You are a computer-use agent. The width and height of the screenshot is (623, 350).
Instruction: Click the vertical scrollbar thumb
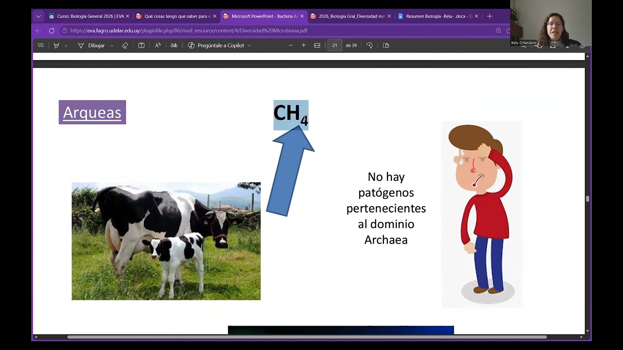pyautogui.click(x=587, y=199)
